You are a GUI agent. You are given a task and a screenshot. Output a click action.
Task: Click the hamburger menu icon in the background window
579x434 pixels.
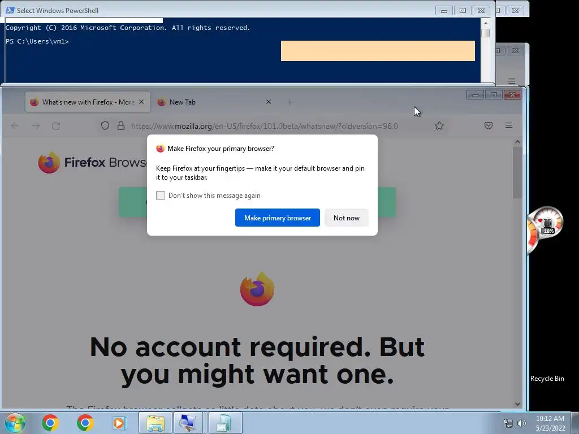[x=511, y=81]
